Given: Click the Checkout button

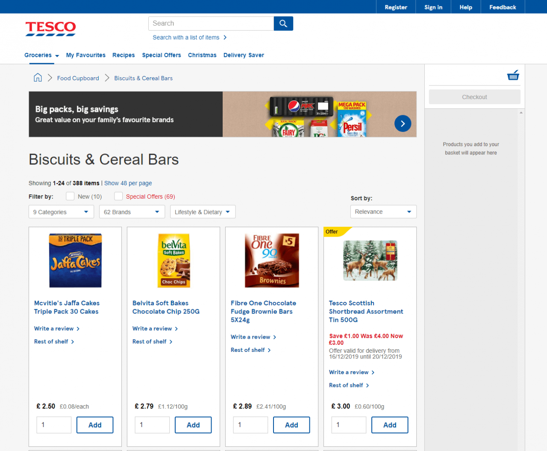Looking at the screenshot, I should [x=474, y=97].
